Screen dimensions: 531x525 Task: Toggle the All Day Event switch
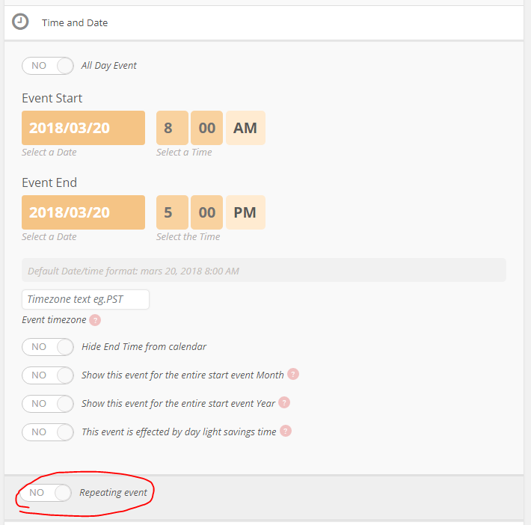(x=48, y=66)
